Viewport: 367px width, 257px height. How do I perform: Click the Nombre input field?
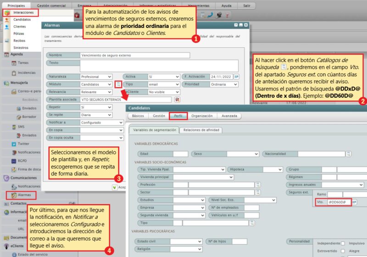coord(134,55)
